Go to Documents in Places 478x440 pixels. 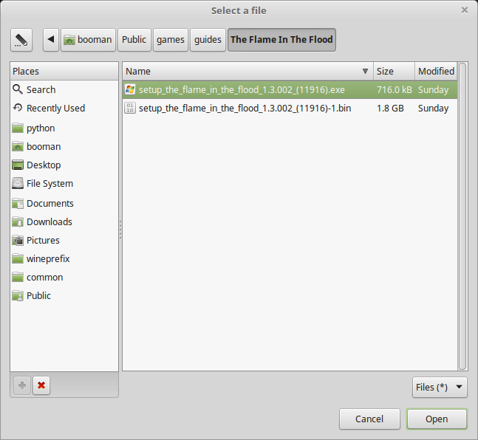click(x=64, y=203)
